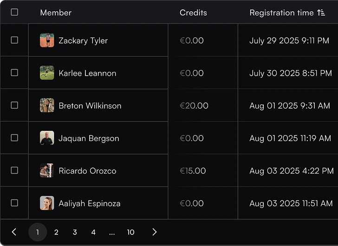Screen dimensions: 338x246
Task: Click the Member column header
Action: (56, 13)
